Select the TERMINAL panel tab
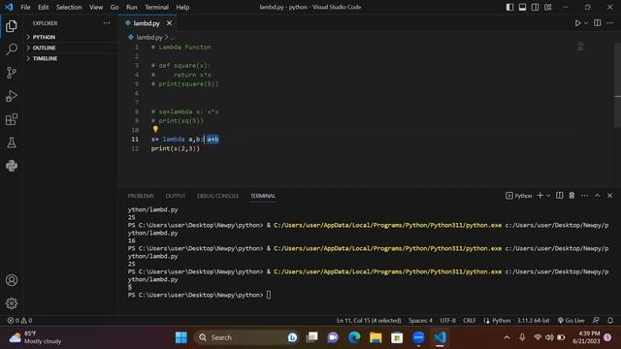The width and height of the screenshot is (621, 349). [x=263, y=196]
